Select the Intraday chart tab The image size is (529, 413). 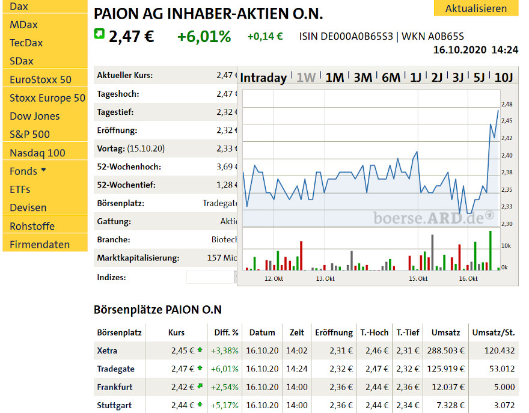(x=263, y=77)
